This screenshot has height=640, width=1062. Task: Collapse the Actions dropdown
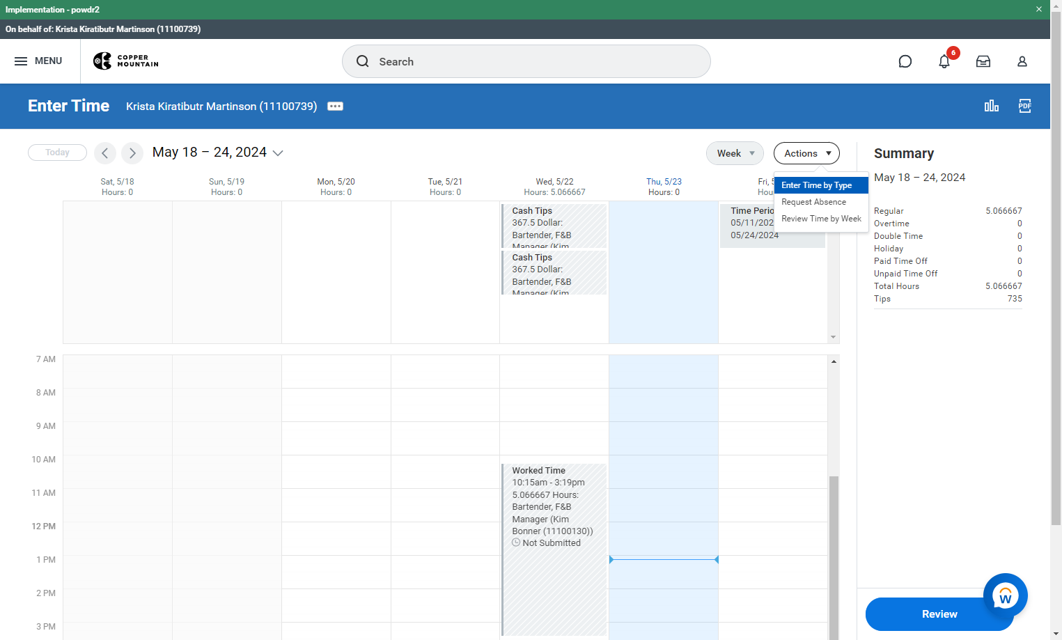point(806,153)
